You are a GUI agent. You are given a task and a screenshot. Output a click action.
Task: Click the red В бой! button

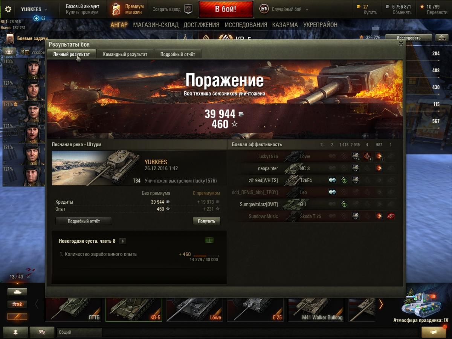(x=226, y=9)
